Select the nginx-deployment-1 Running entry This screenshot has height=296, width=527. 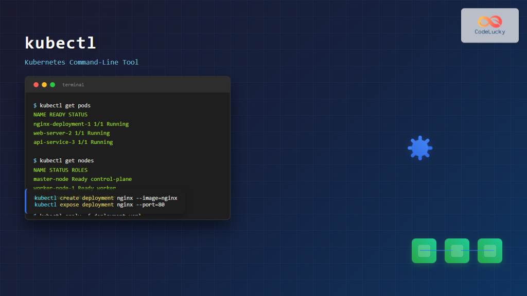coord(81,123)
